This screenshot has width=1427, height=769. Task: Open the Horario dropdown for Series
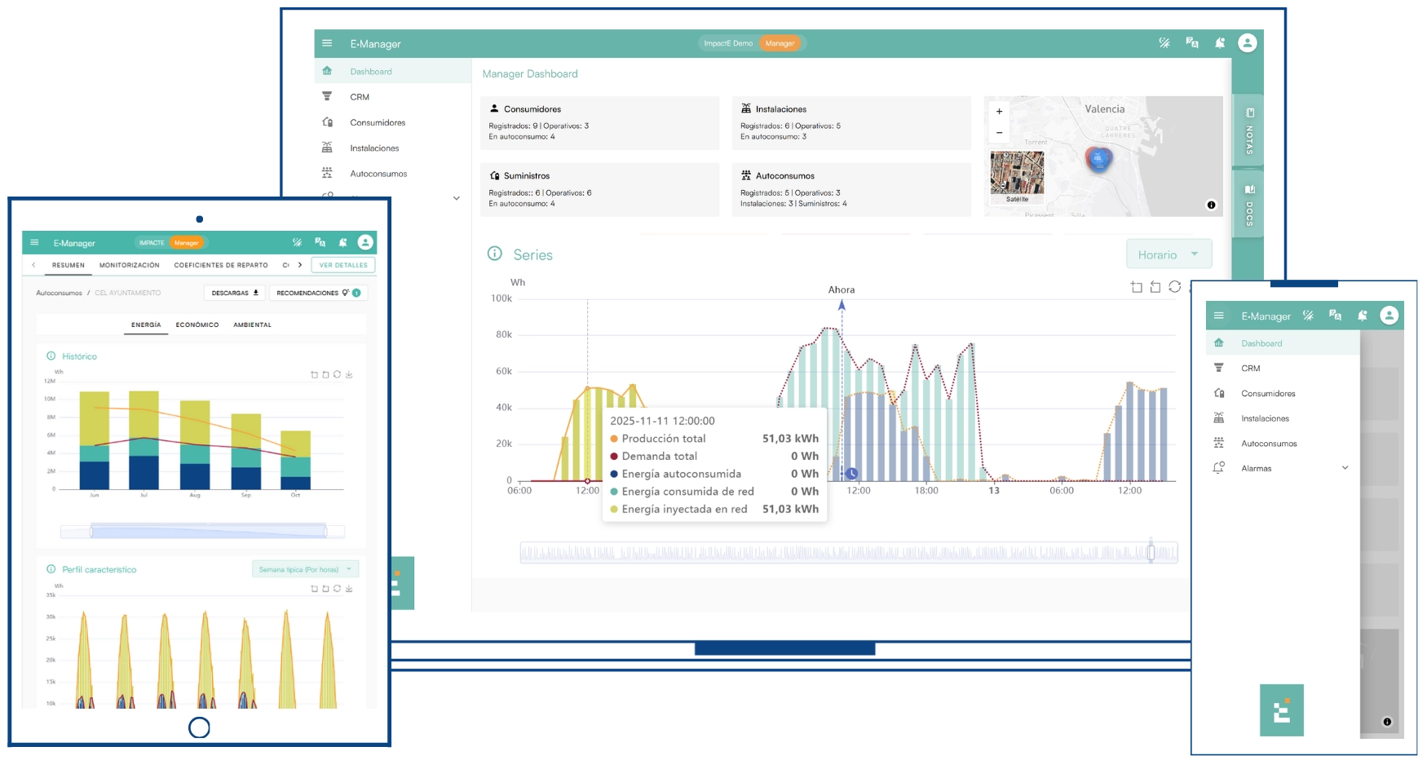click(x=1169, y=254)
